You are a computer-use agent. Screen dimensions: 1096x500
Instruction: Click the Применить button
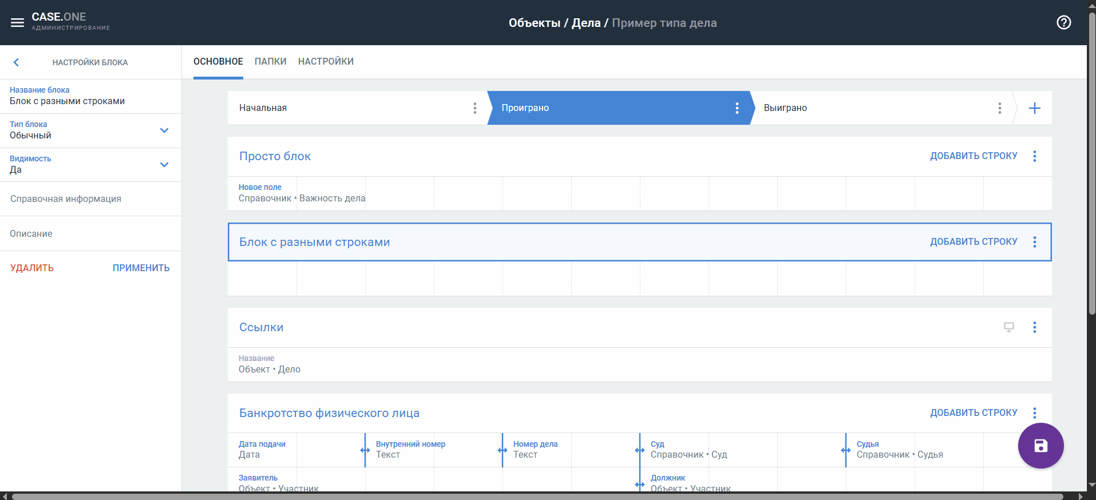(141, 268)
